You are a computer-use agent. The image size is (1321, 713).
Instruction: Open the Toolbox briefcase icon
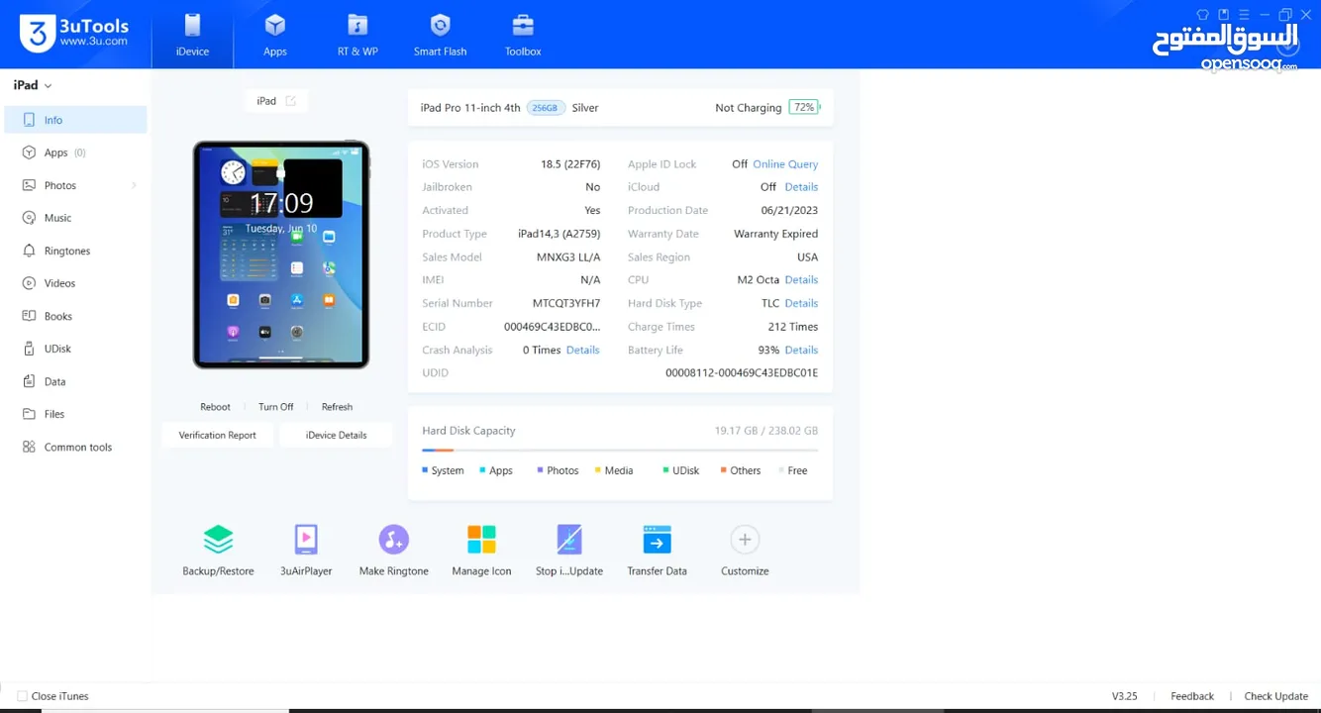pos(523,26)
